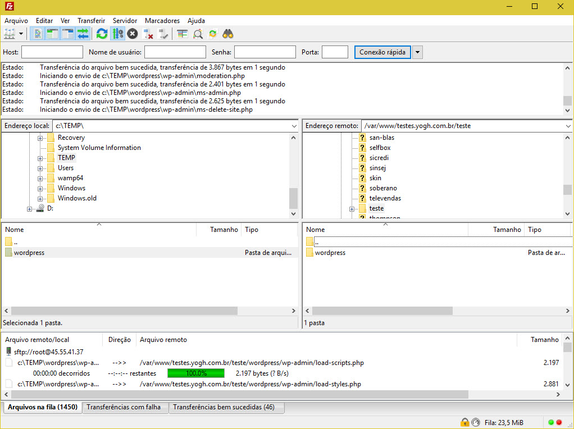Open the Site Manager icon
Viewport: 574px width, 429px height.
pos(10,34)
